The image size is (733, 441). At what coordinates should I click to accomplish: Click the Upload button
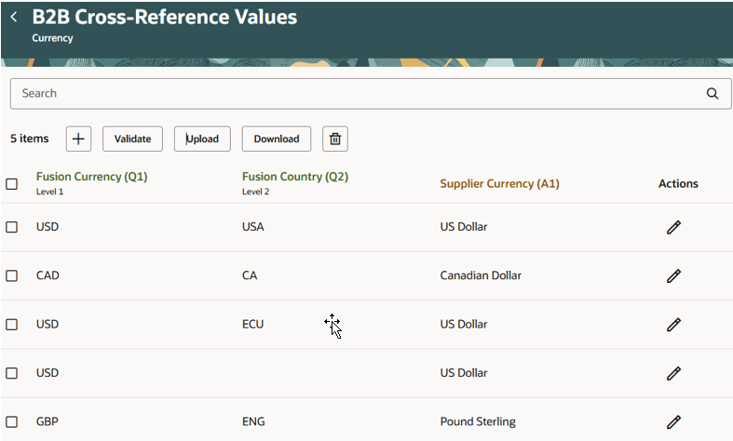[202, 139]
